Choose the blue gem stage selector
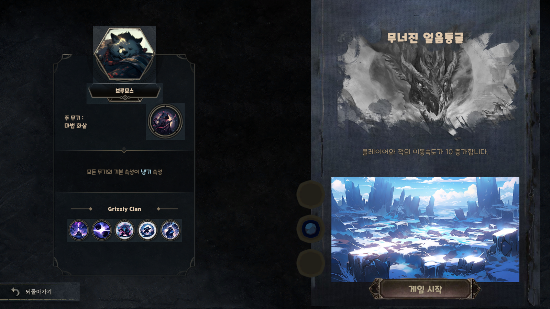Image resolution: width=550 pixels, height=309 pixels. (x=310, y=229)
